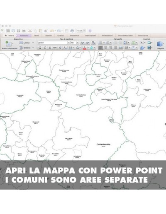This screenshot has width=166, height=214.
Task: Insert a text box from the Inserisci group
Action: [x=142, y=43]
